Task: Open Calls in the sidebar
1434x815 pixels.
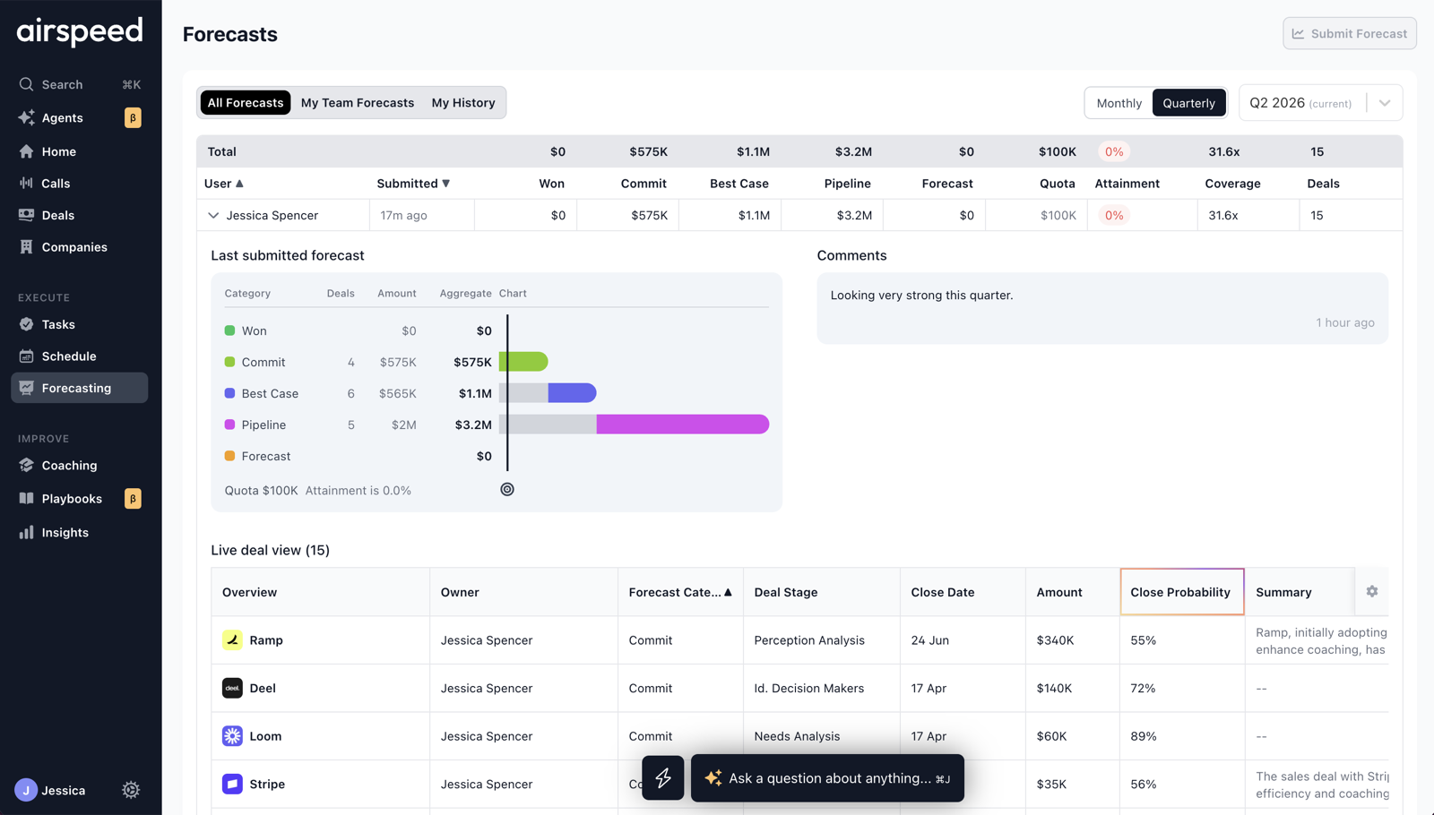Action: click(x=80, y=183)
